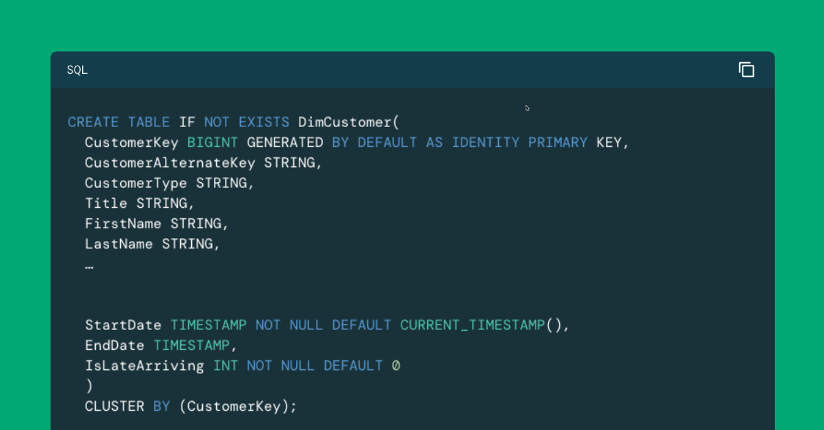This screenshot has height=430, width=824.
Task: Copy the SQL code block
Action: [746, 70]
